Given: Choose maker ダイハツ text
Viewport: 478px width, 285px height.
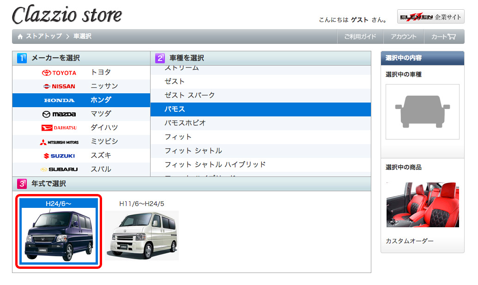Looking at the screenshot, I should (104, 127).
